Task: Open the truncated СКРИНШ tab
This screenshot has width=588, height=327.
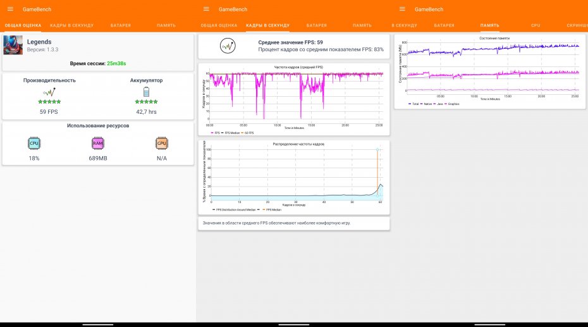Action: [577, 25]
